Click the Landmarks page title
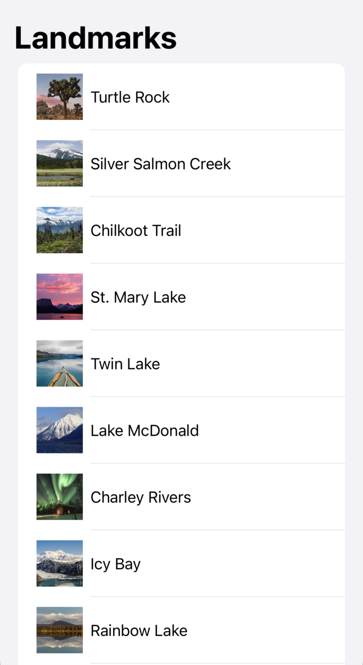 pos(96,38)
